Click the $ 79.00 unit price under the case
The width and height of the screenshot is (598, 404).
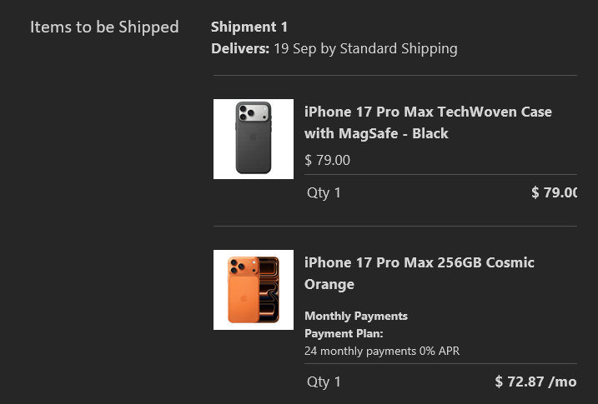327,160
